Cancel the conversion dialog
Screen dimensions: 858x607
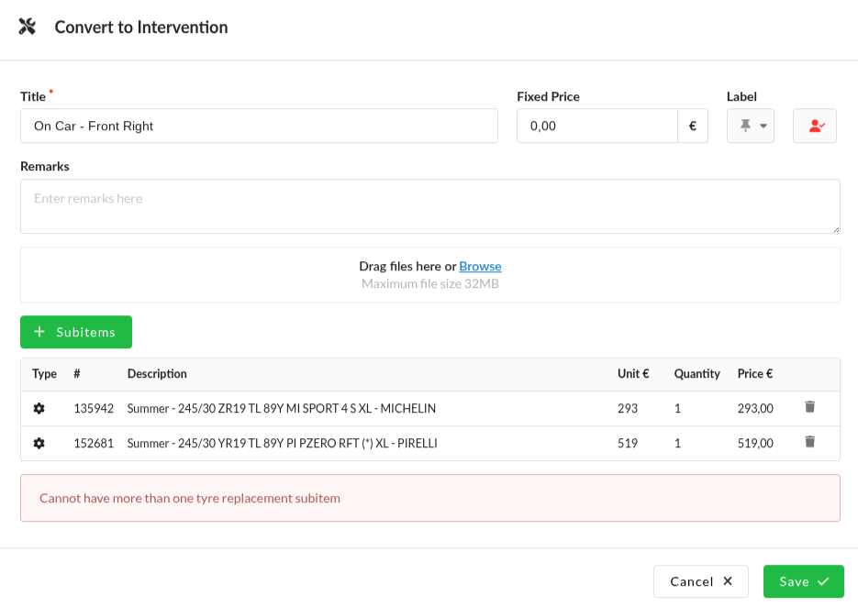pos(701,581)
